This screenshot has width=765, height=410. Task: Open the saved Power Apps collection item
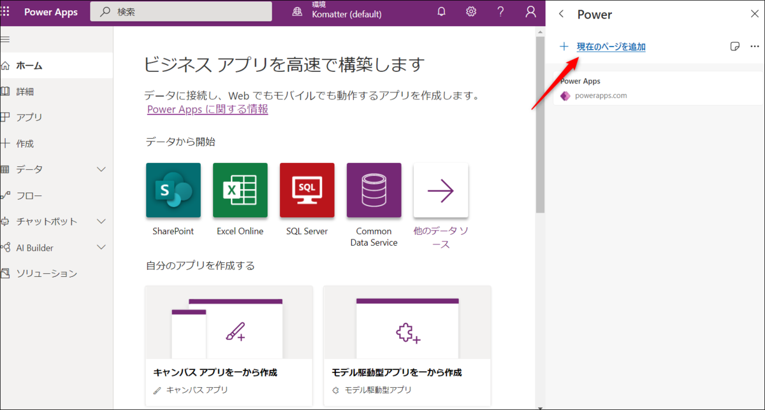pos(659,89)
